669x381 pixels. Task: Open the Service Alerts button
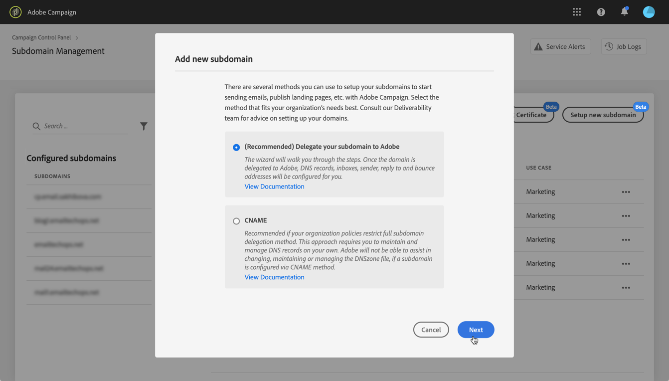pyautogui.click(x=560, y=46)
